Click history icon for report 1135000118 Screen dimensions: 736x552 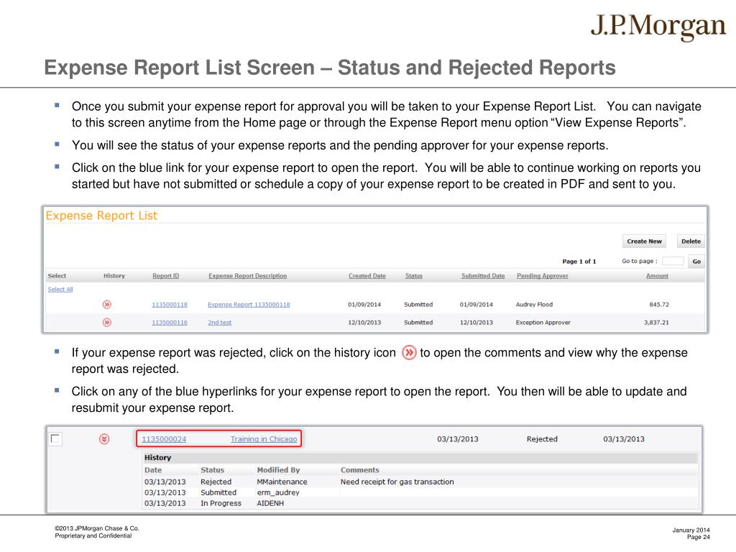pos(107,304)
